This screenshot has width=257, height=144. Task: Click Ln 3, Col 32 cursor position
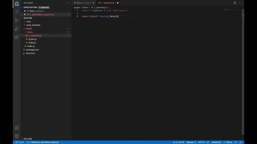(x=179, y=142)
